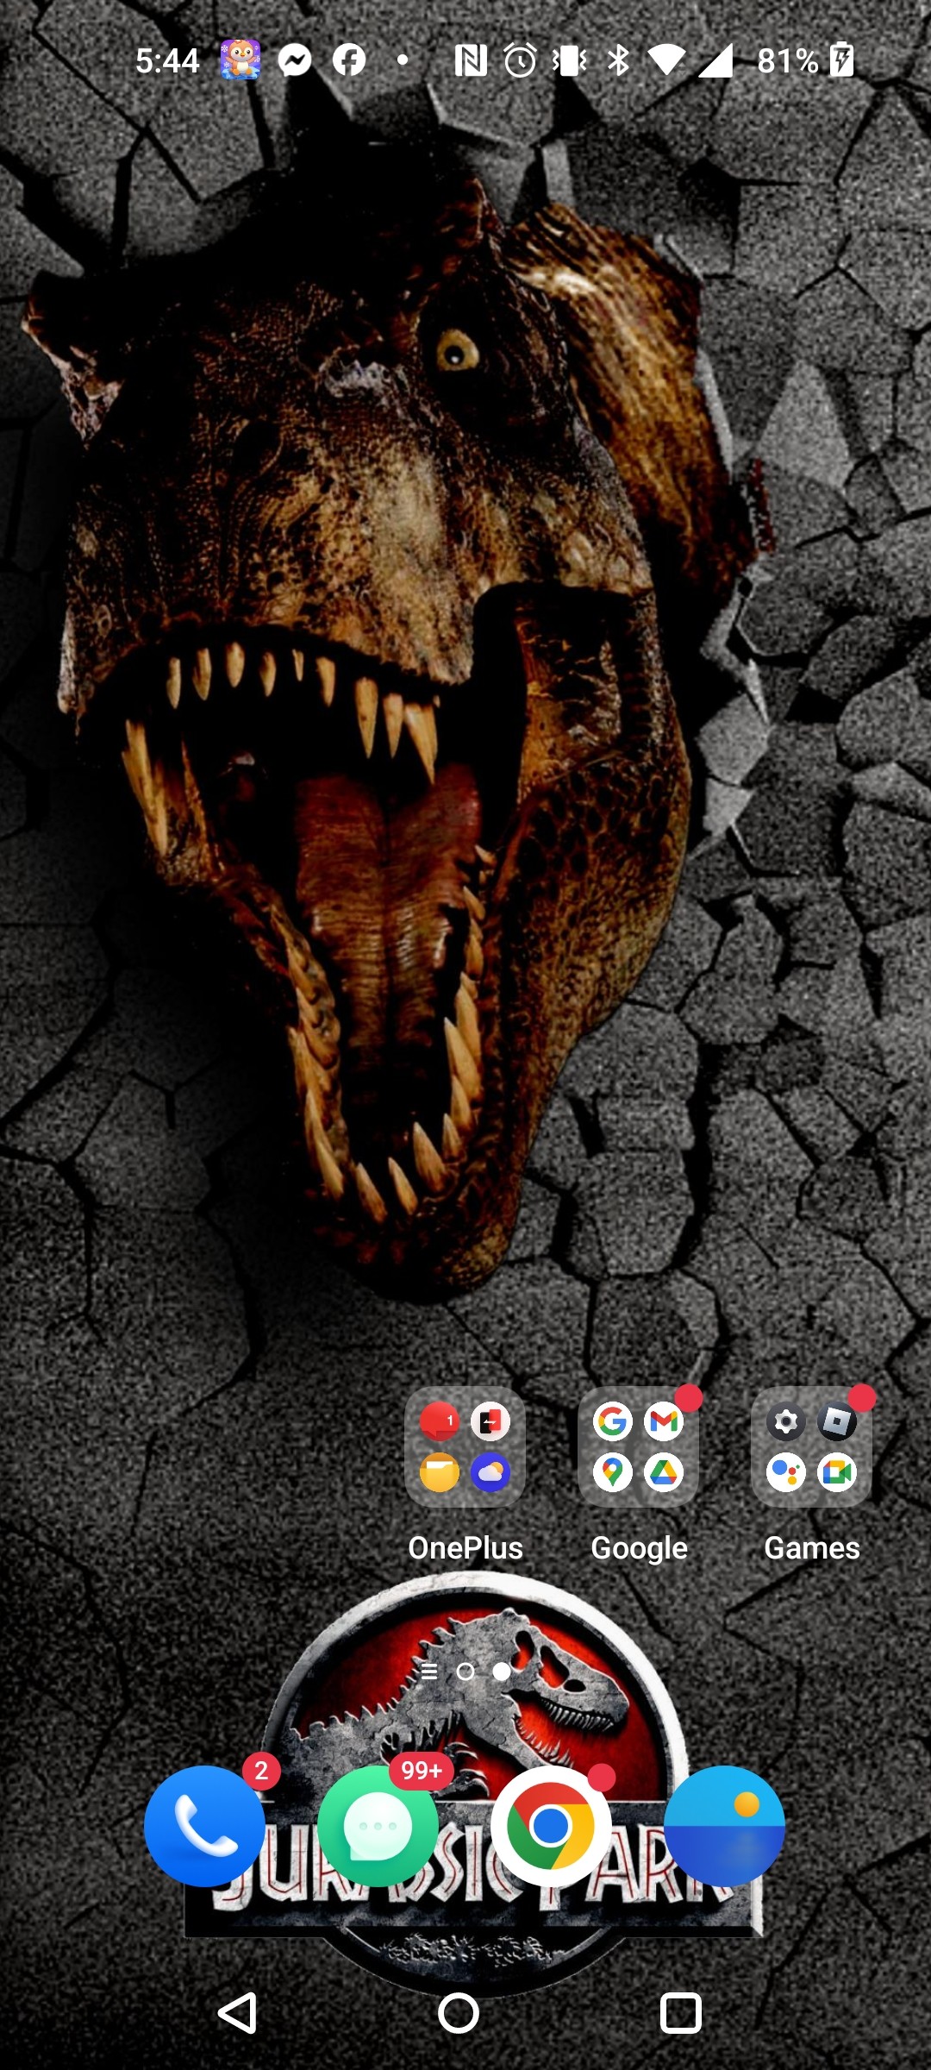Tap the 5:44 clock text

(x=167, y=60)
